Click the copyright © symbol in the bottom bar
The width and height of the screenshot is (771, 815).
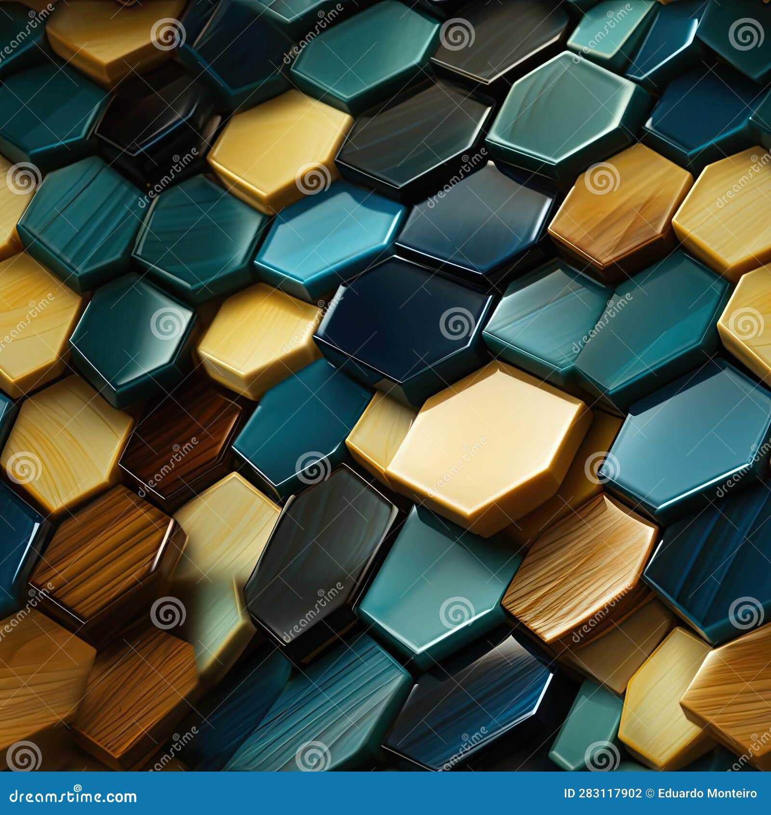[649, 793]
